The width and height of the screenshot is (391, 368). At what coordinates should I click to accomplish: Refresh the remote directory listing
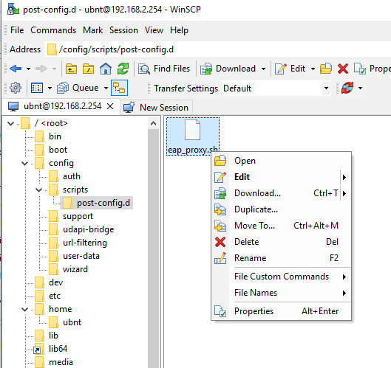pyautogui.click(x=123, y=69)
